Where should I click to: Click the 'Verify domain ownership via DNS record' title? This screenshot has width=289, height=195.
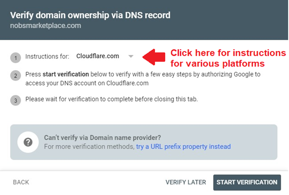click(x=90, y=15)
